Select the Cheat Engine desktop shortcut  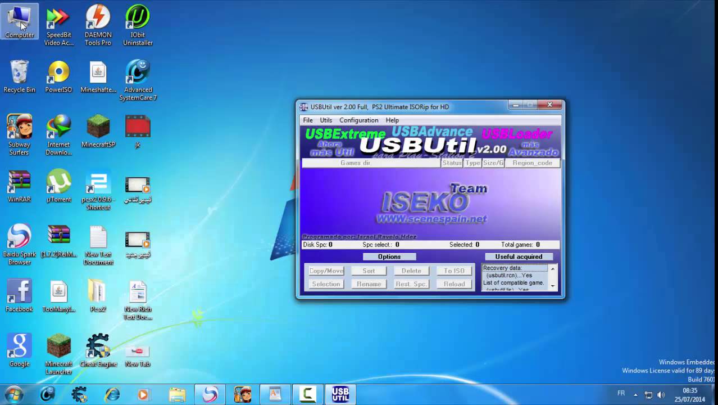[98, 351]
